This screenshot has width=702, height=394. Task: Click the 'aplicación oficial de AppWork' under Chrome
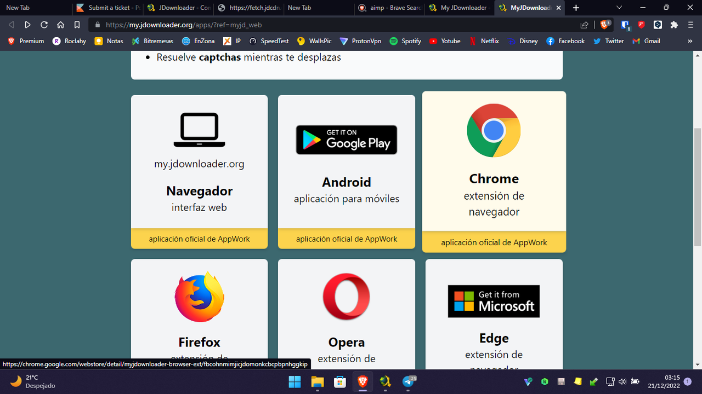(x=494, y=242)
